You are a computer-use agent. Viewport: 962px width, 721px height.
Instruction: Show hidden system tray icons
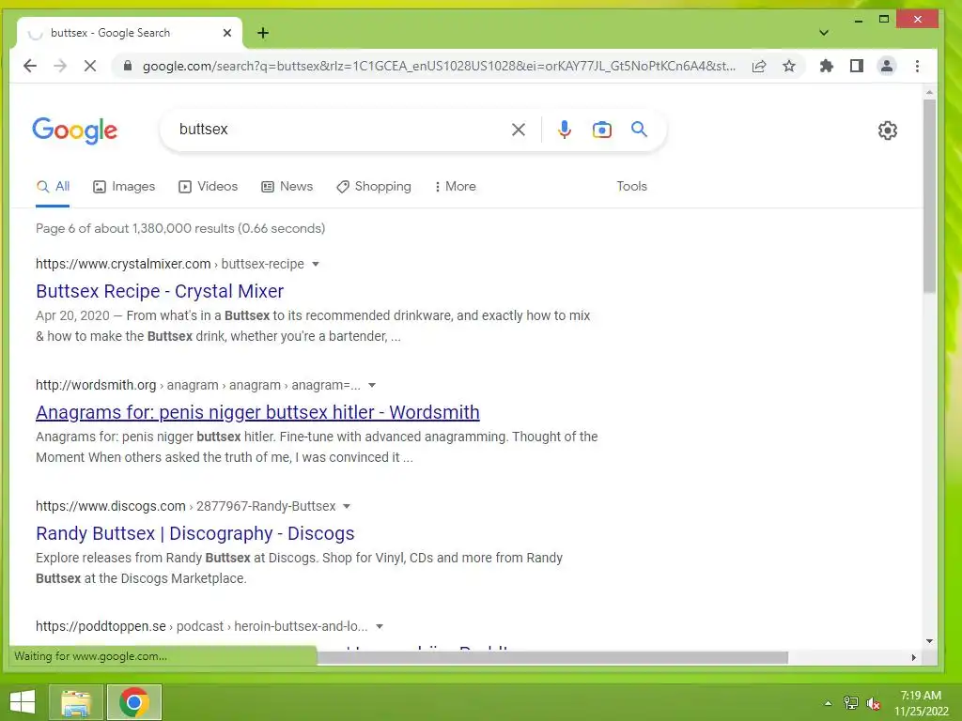point(828,703)
